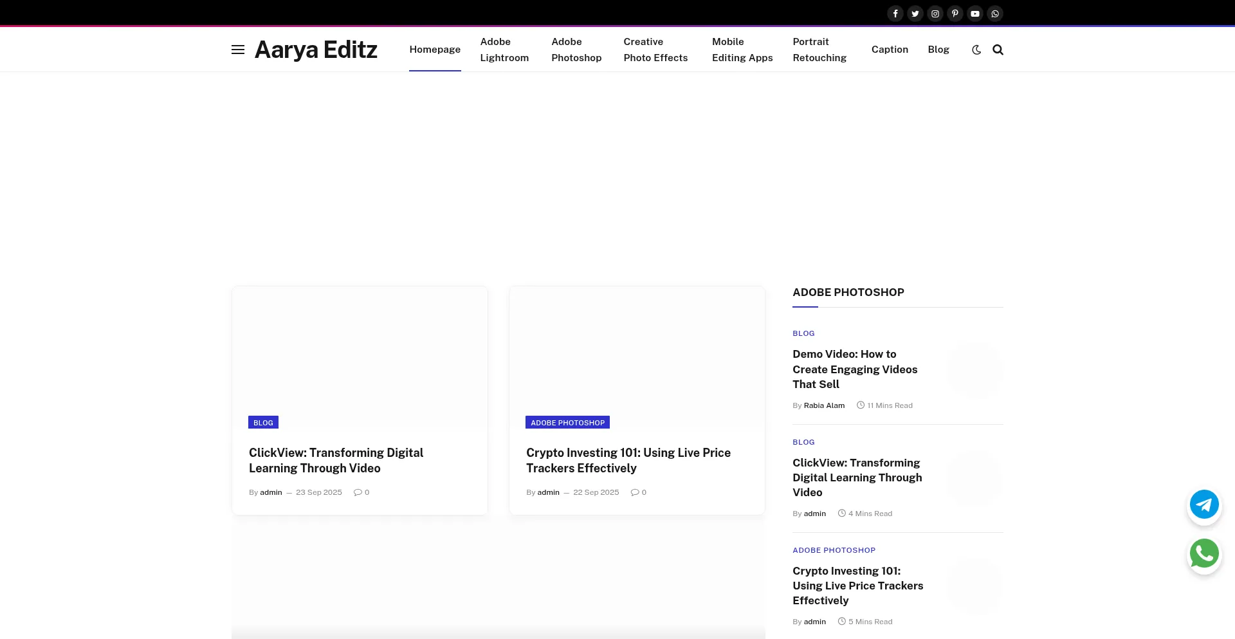Click the Crypto Investing card image thumbnail

[x=637, y=358]
